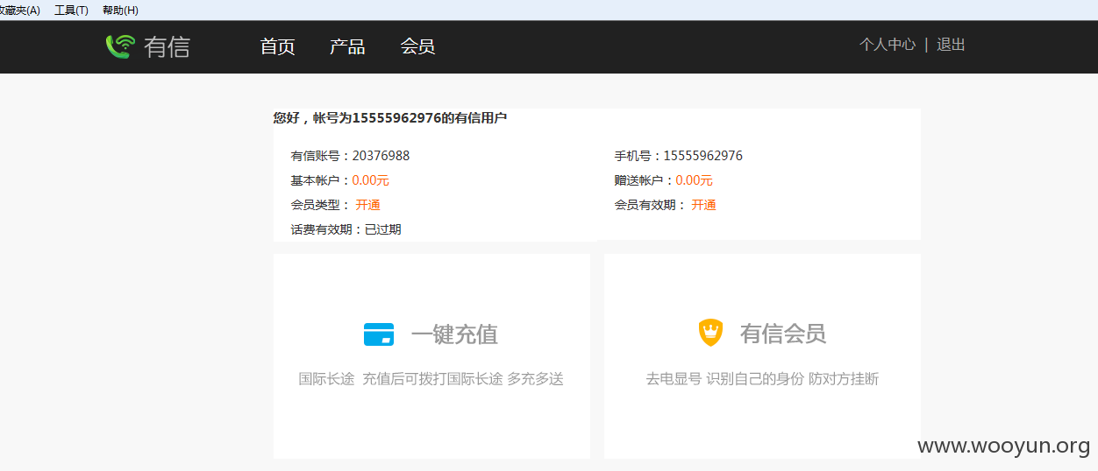1098x471 pixels.
Task: Click 开通 next to 会员有效期
Action: pyautogui.click(x=704, y=205)
